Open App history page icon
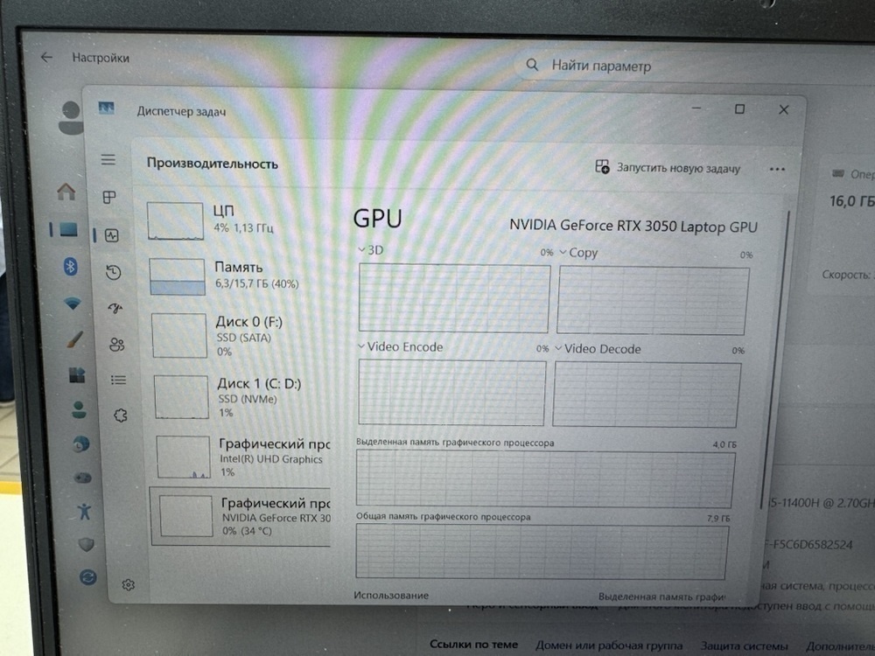Viewport: 875px width, 656px height. (x=113, y=272)
